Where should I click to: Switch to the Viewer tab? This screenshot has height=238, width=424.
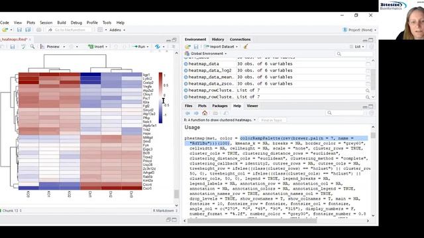[x=252, y=106]
